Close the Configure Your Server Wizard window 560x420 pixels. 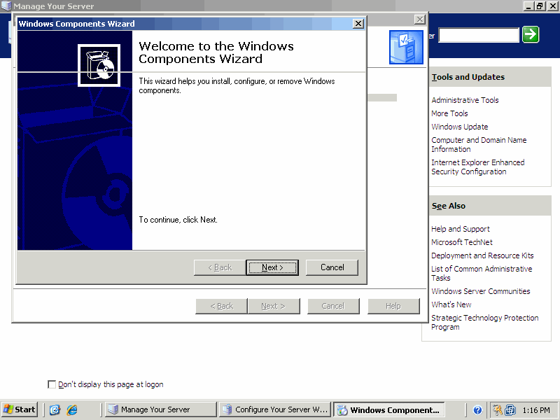(x=419, y=20)
